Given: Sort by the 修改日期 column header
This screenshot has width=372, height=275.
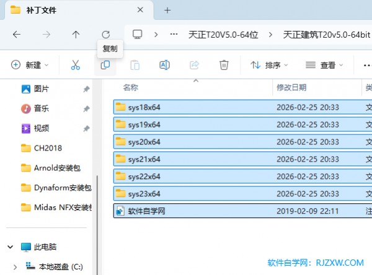Looking at the screenshot, I should coord(291,87).
